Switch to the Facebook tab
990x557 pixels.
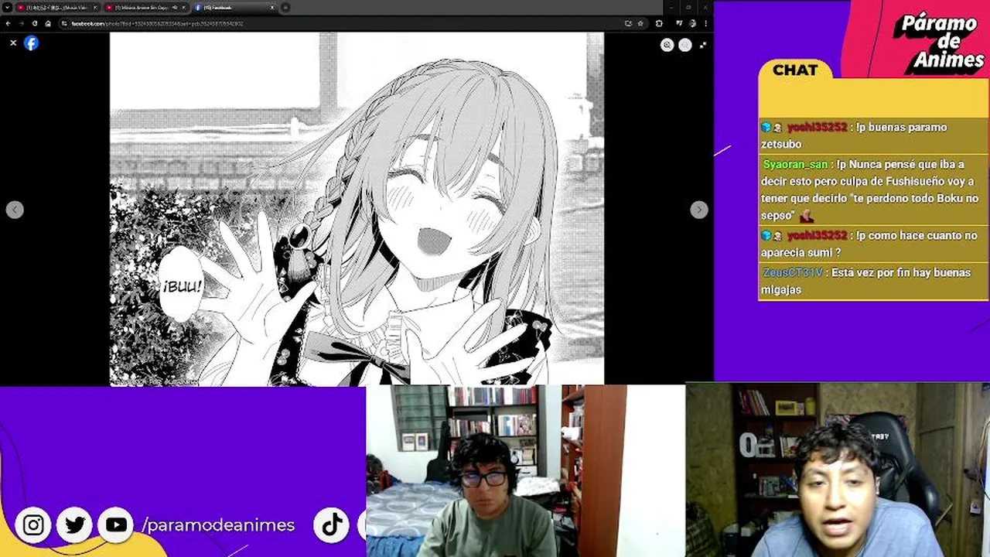(x=234, y=7)
